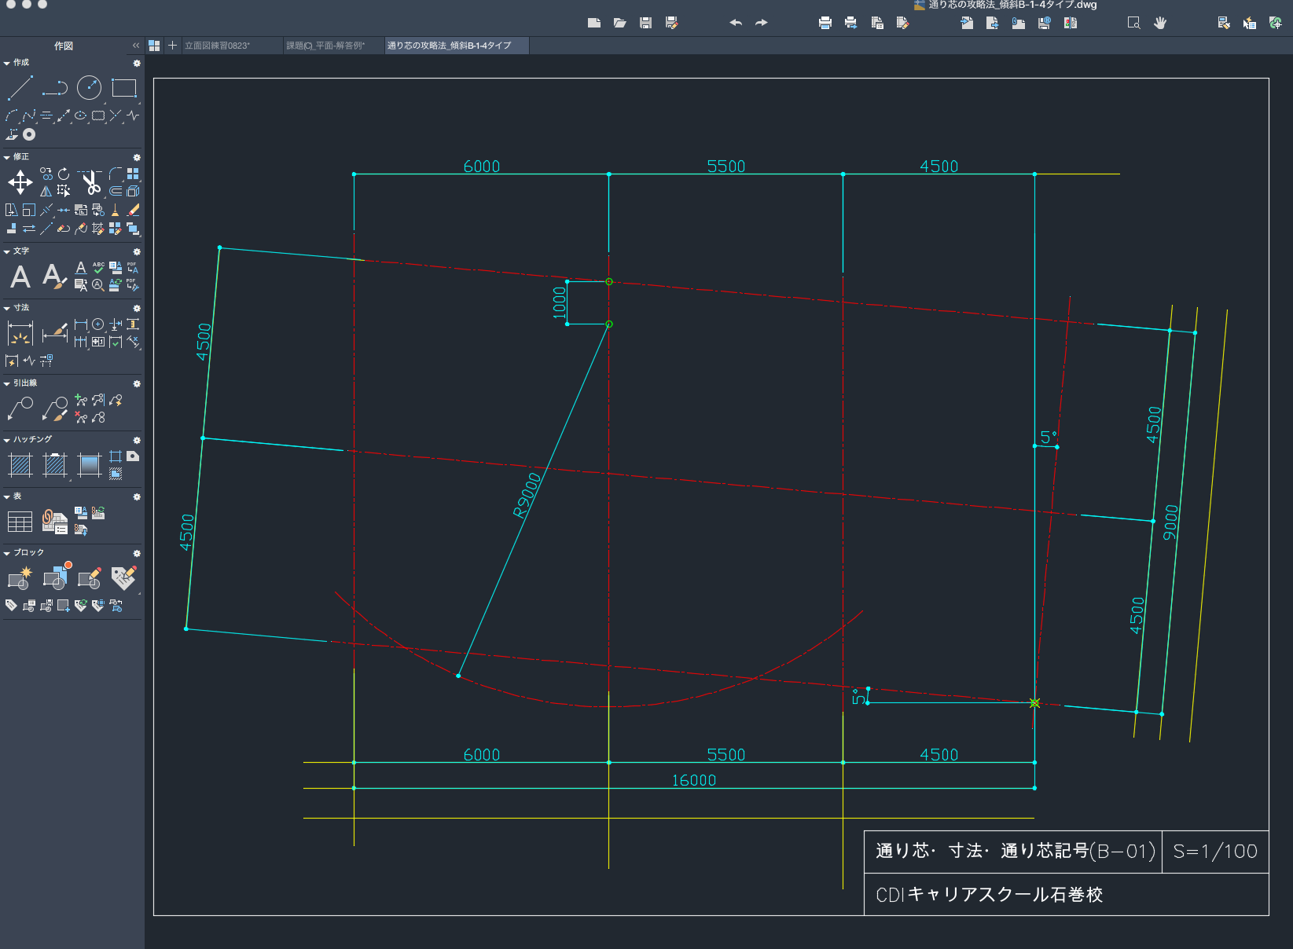This screenshot has height=949, width=1293.
Task: Open 修正 section gear settings
Action: [x=137, y=157]
